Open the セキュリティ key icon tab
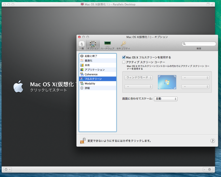221x177 pixels. click(x=123, y=45)
